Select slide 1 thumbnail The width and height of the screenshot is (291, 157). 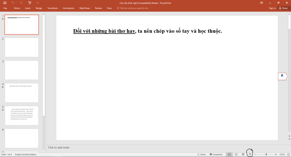(22, 25)
